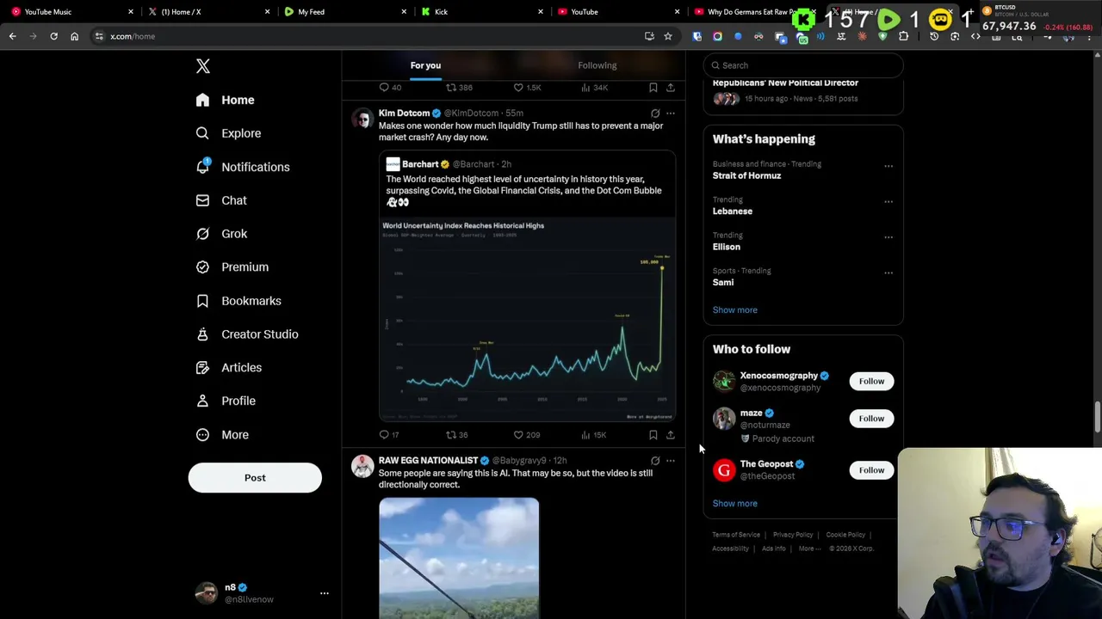Open the World Uncertainty Index chart image
The image size is (1102, 619).
[527, 318]
